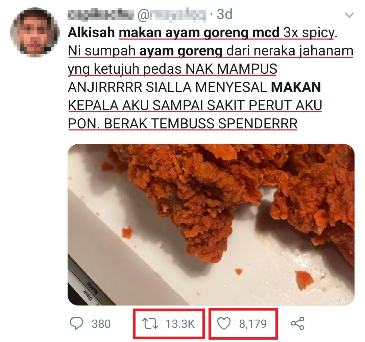The height and width of the screenshot is (342, 365).
Task: Click the retweet arrows icon
Action: pos(150,324)
